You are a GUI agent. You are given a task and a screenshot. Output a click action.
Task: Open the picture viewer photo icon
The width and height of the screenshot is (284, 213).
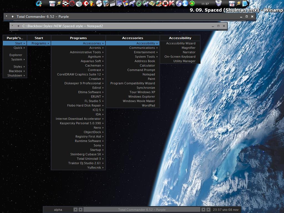(x=106, y=3)
